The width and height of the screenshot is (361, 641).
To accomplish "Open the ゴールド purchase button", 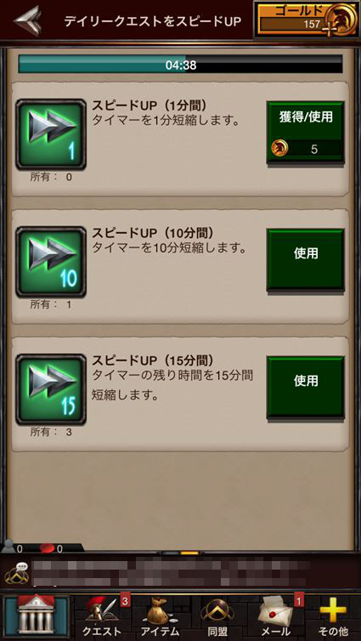I will pyautogui.click(x=307, y=20).
